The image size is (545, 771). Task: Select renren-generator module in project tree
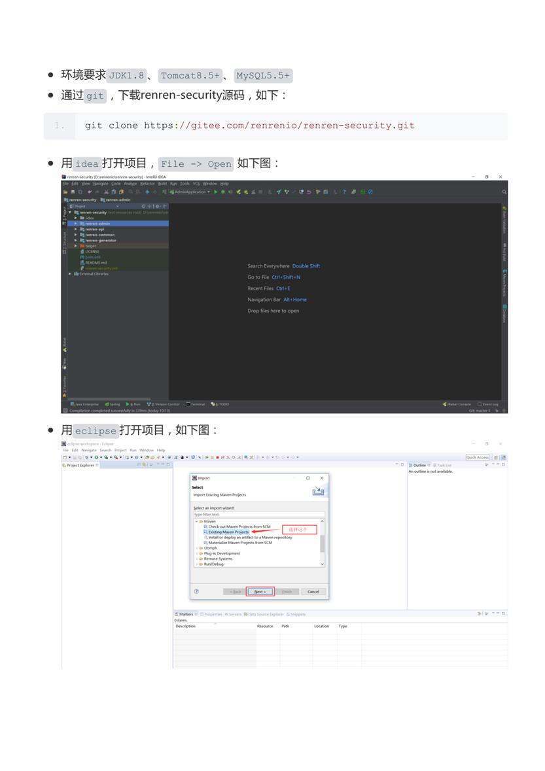(x=101, y=241)
